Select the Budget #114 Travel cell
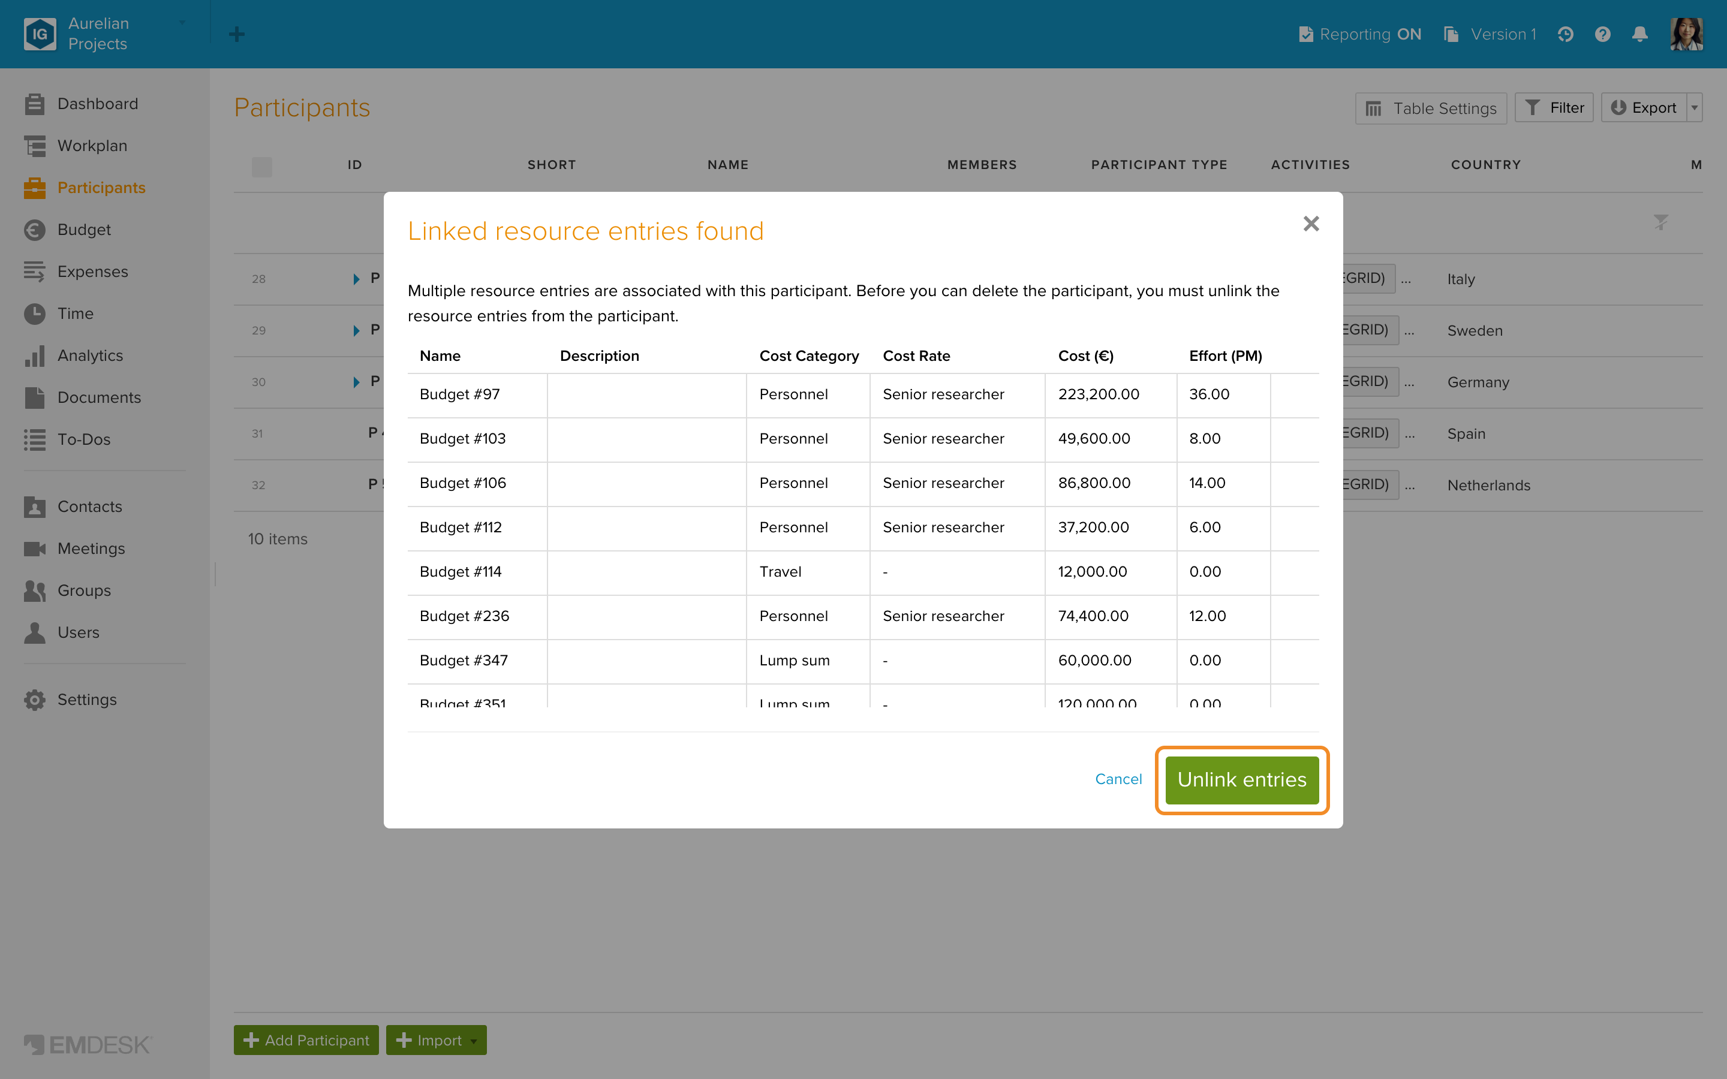Image resolution: width=1727 pixels, height=1079 pixels. click(x=807, y=572)
